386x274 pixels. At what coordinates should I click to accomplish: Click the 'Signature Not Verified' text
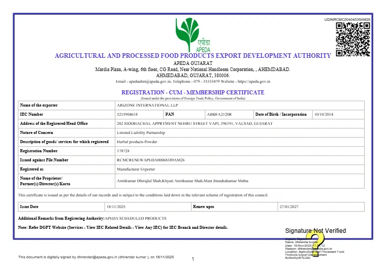(x=315, y=231)
